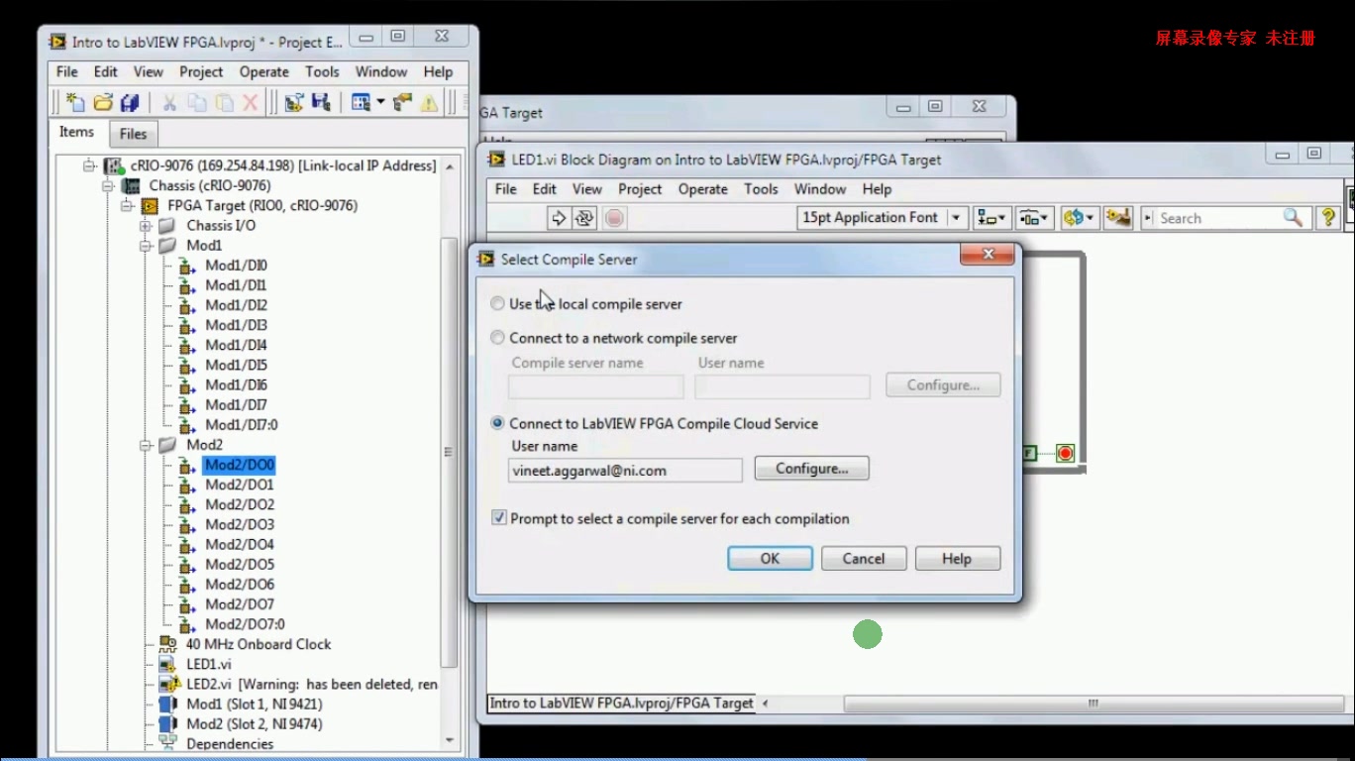The image size is (1355, 761).
Task: Open the Filter View dropdown arrow
Action: point(380,102)
